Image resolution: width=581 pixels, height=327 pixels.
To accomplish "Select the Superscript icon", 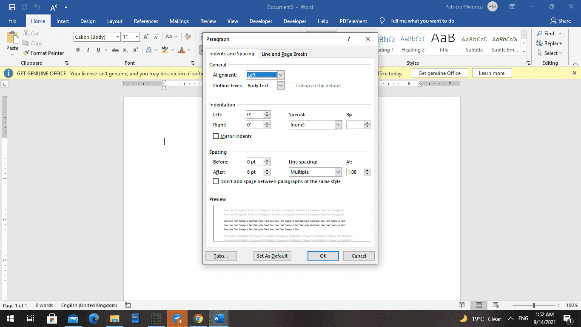I will (x=135, y=50).
